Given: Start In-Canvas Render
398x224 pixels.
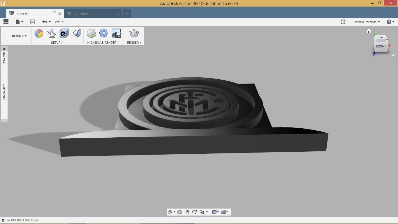Looking at the screenshot, I should [91, 33].
